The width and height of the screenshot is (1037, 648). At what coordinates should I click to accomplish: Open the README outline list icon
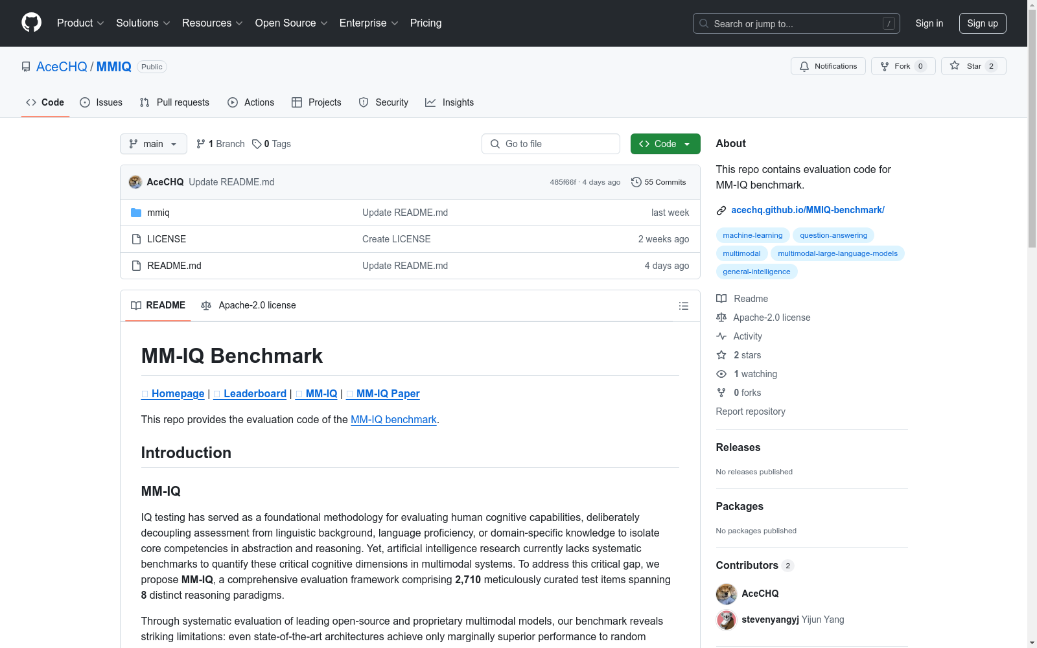tap(683, 306)
